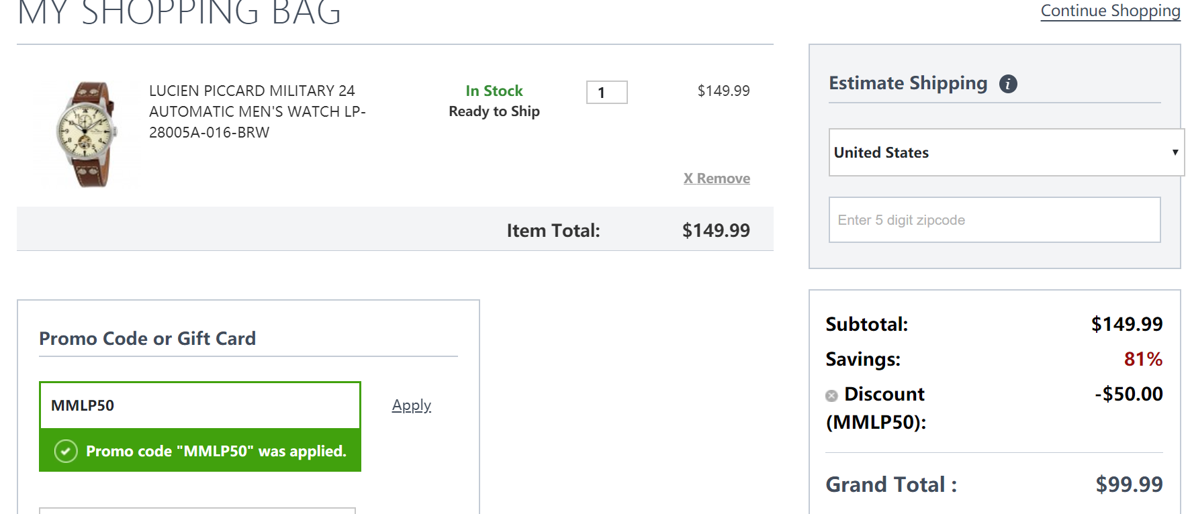Apply the promo code
The image size is (1190, 514).
point(411,405)
